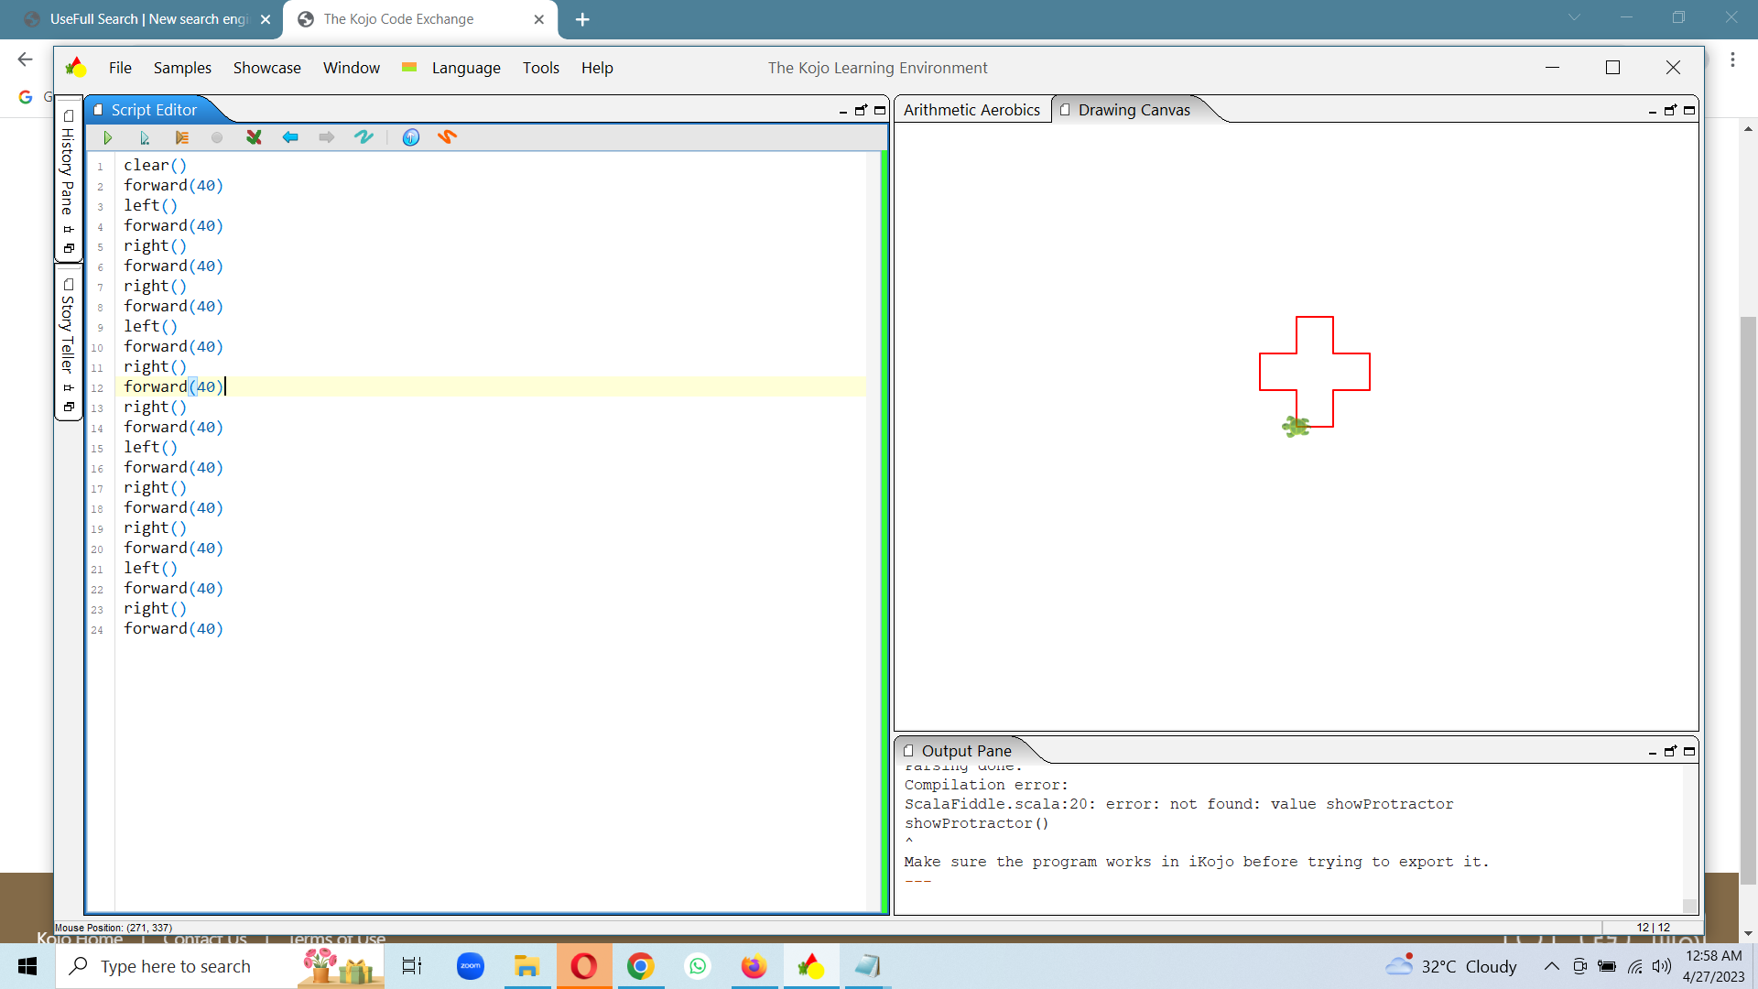Minimize the Script Editor pane
Screen dimensions: 1758x989
point(843,111)
